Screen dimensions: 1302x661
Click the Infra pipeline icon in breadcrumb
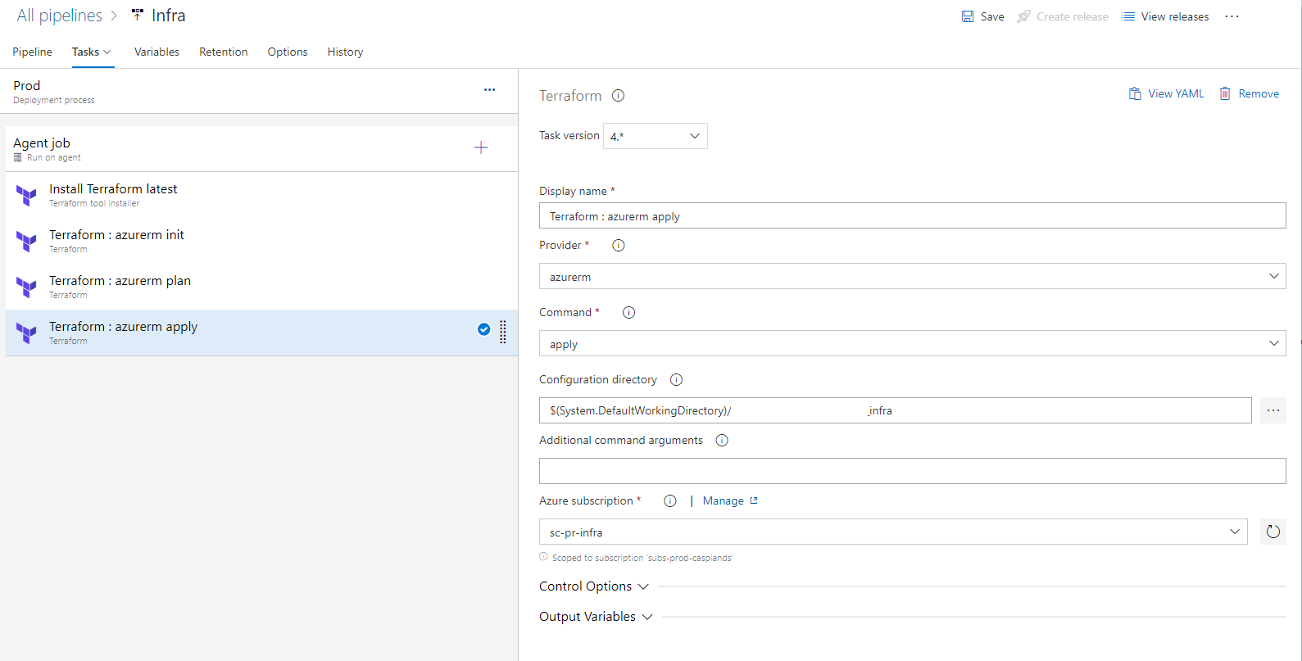[138, 16]
